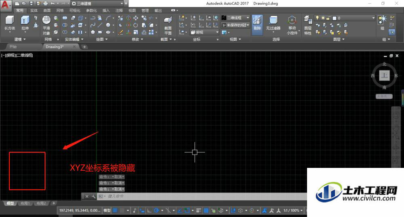The image size is (404, 217).
Task: Toggle polar tracking in status bar
Action: (156, 210)
